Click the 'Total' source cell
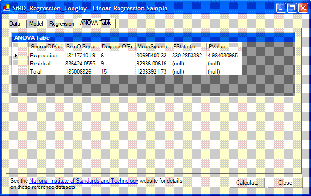The image size is (311, 196). click(x=46, y=72)
